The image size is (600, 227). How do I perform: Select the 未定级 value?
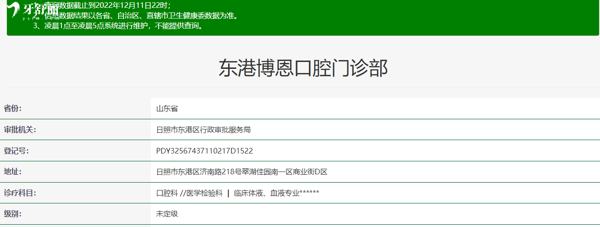167,214
